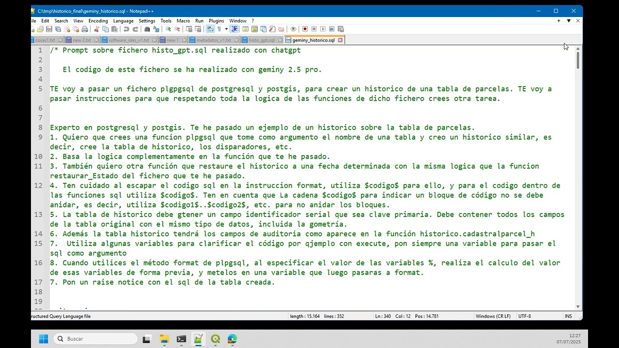Save the current file using toolbar Save icon
The image size is (619, 348).
pyautogui.click(x=49, y=29)
